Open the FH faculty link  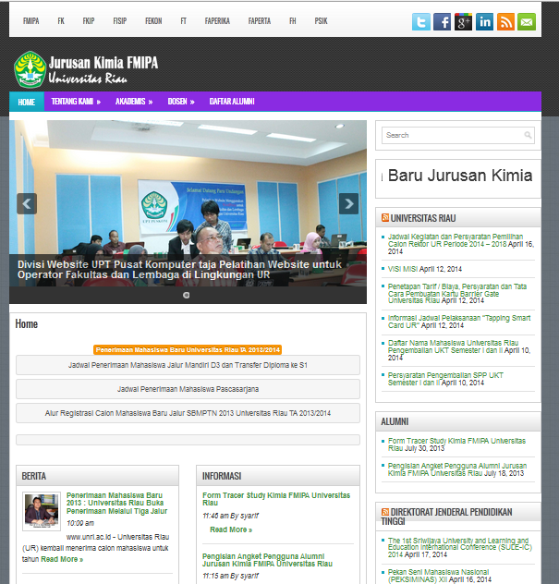point(293,21)
